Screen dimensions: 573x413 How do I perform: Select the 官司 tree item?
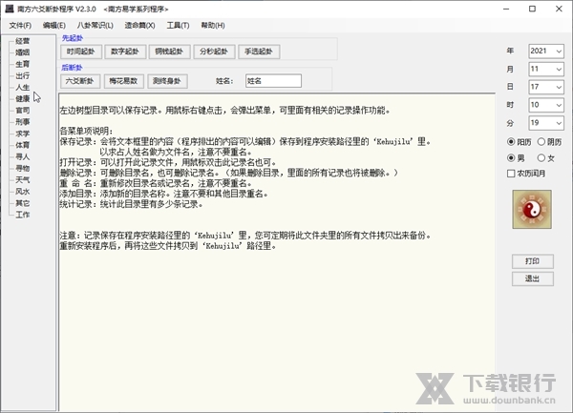point(22,111)
